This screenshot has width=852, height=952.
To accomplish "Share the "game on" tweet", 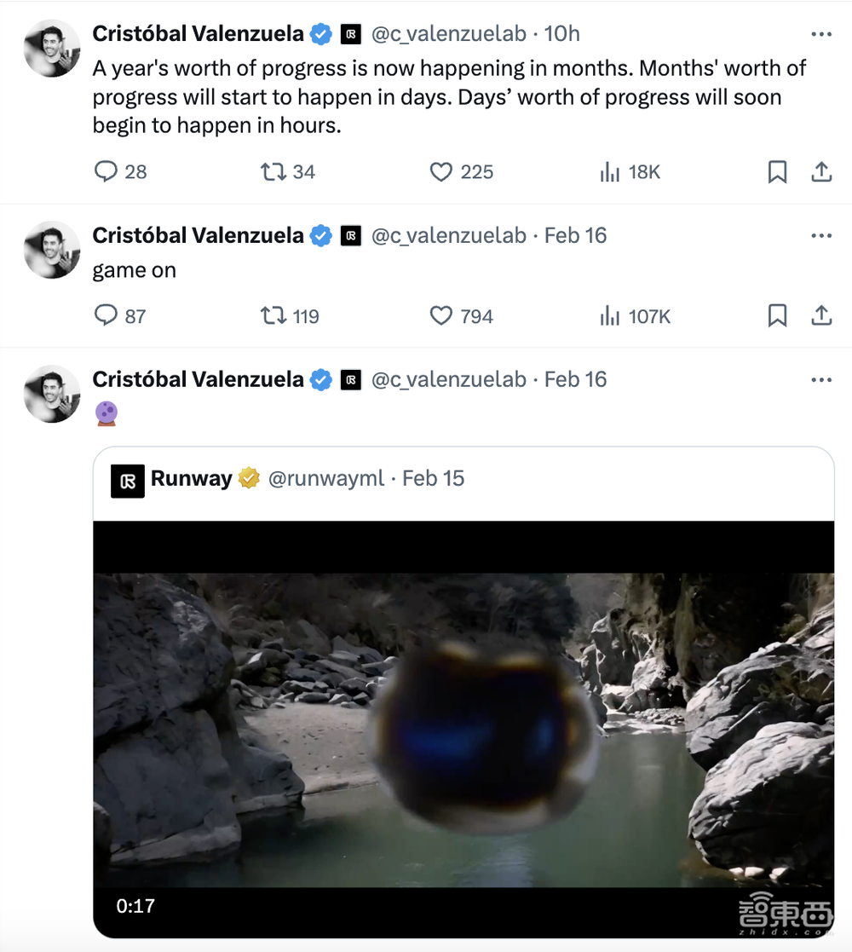I will pos(821,316).
